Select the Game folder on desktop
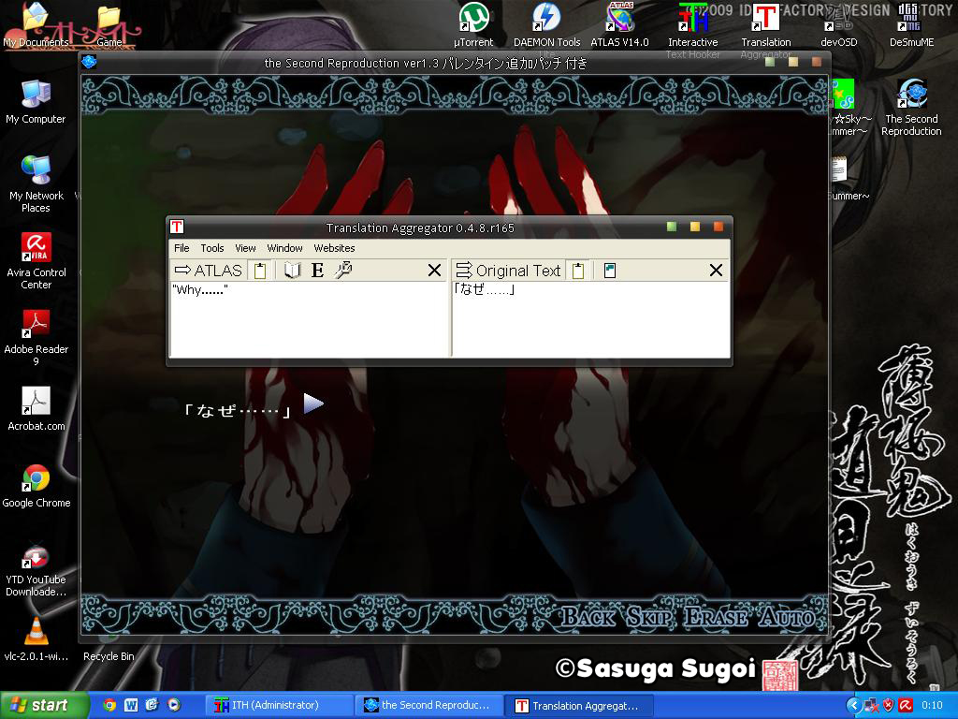The image size is (958, 719). click(109, 25)
